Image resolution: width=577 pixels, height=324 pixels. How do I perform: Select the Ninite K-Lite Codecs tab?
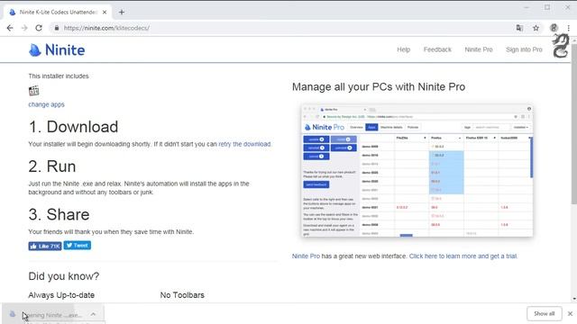tap(58, 12)
